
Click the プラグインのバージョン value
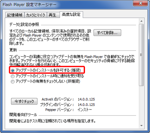86,104
